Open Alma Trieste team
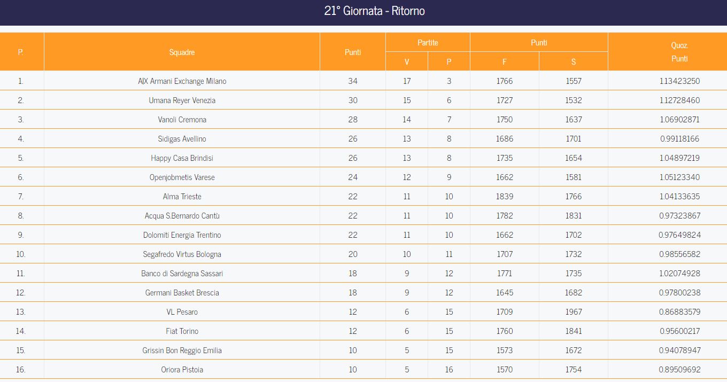 [x=182, y=197]
